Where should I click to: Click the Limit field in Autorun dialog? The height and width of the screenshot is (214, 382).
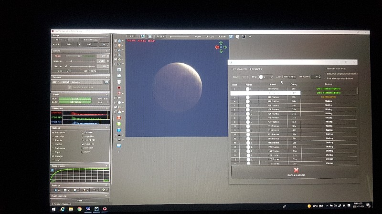[289, 77]
